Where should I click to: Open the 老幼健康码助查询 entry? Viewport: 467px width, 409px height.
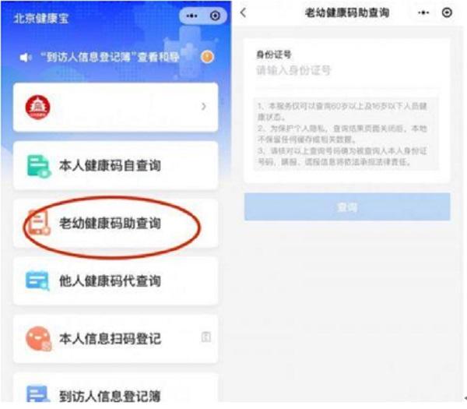pos(115,223)
